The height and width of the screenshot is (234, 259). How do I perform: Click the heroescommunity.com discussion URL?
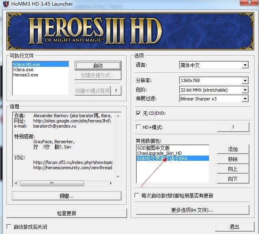tap(72, 168)
